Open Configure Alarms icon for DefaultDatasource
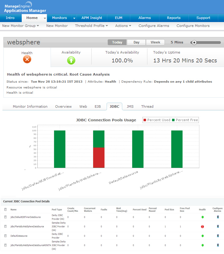 pos(218,236)
